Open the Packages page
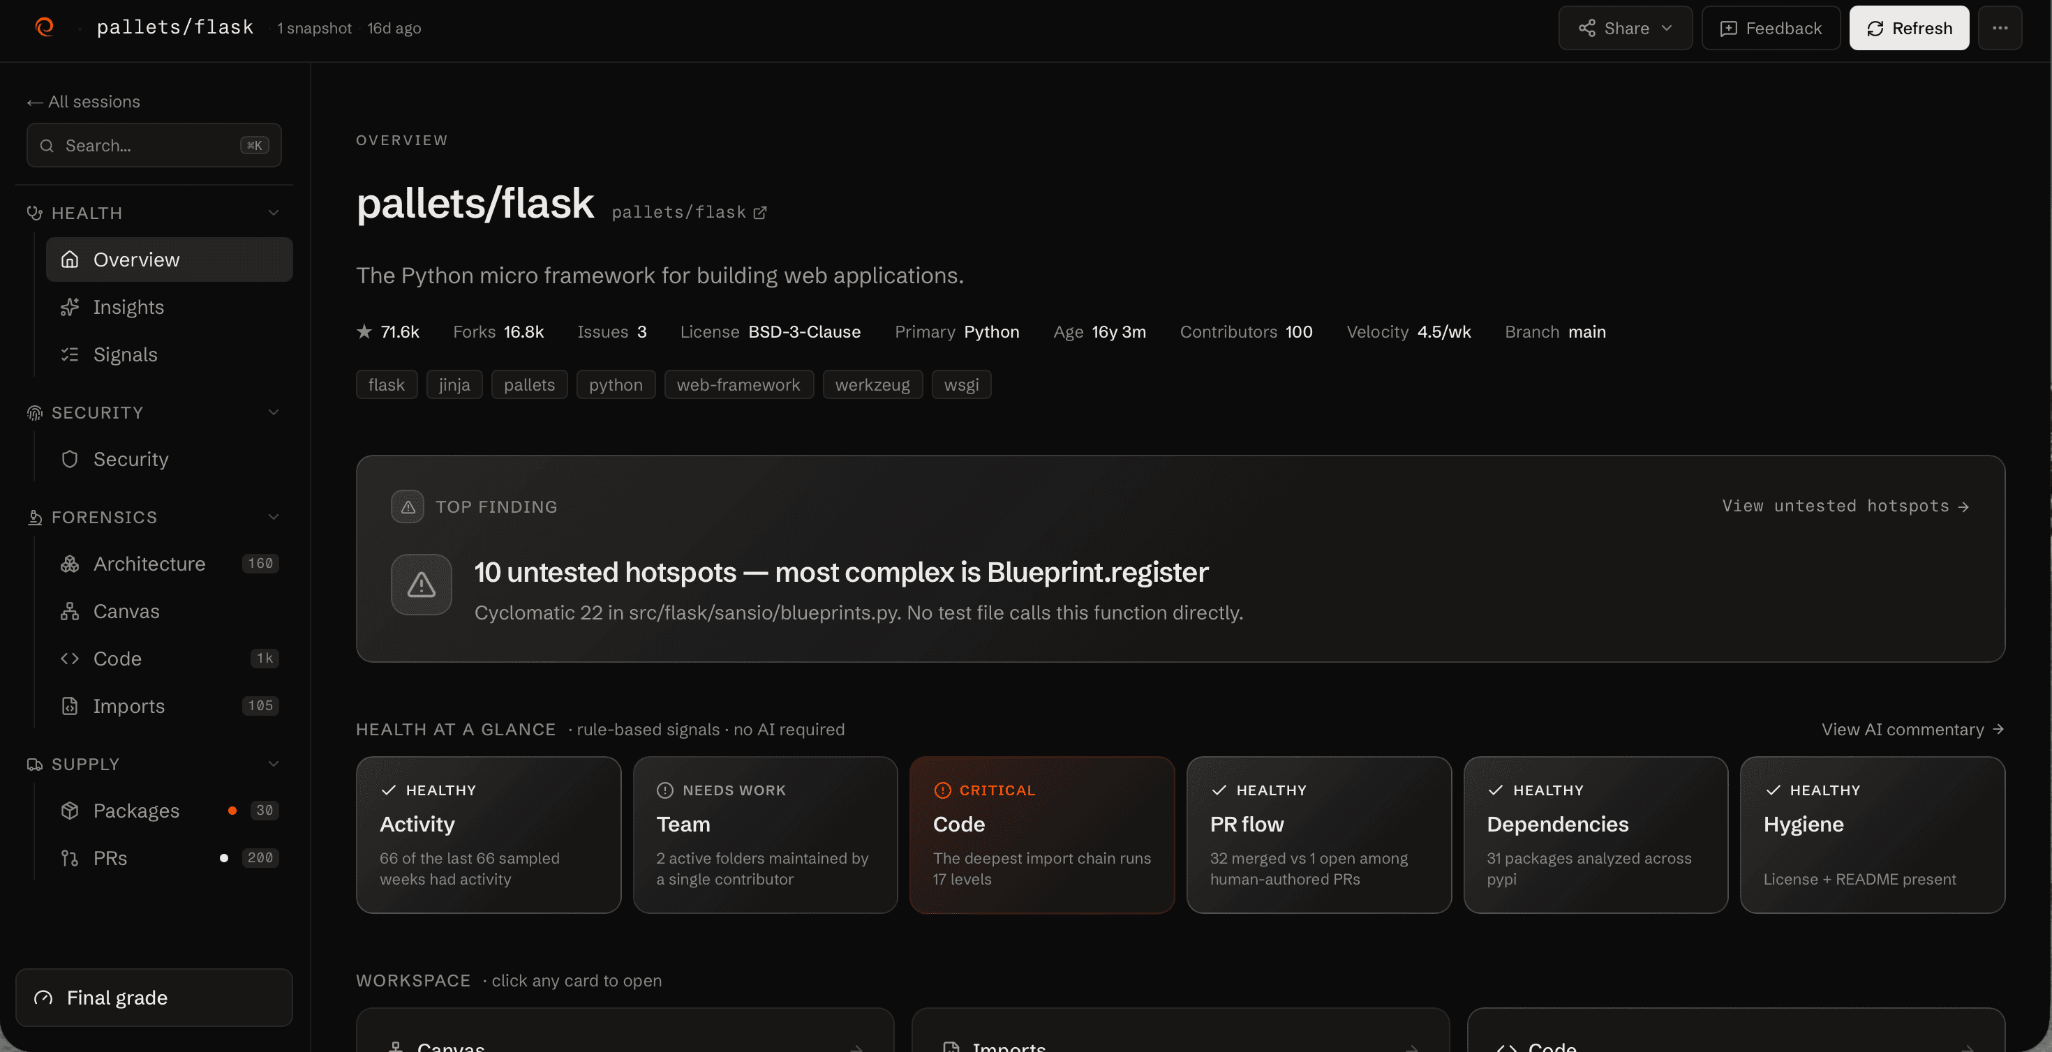Viewport: 2052px width, 1052px height. 169,810
